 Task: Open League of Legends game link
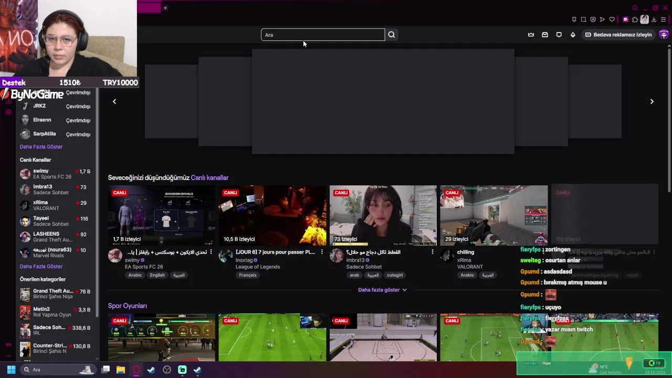coord(258,267)
